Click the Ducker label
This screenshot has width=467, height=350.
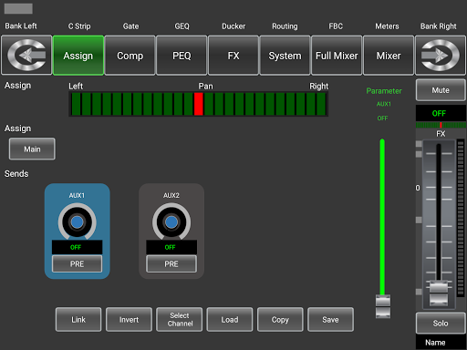[x=233, y=26]
